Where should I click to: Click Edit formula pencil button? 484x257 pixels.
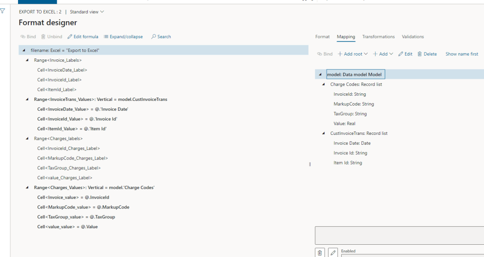[83, 37]
